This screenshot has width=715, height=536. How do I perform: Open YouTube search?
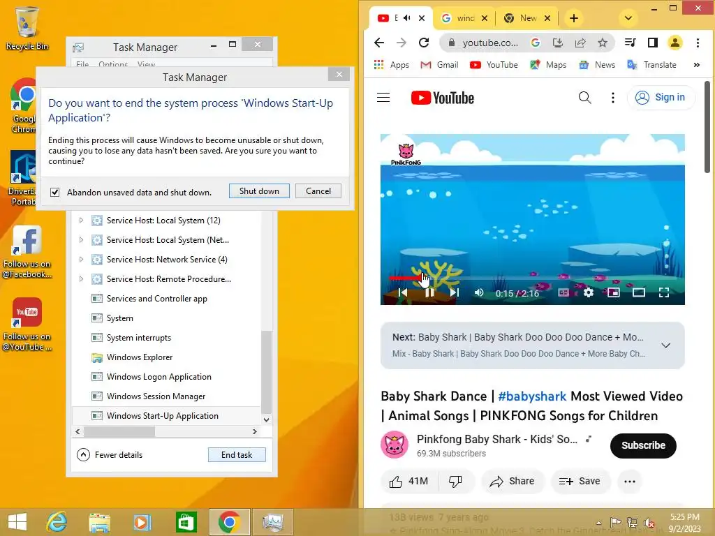tap(584, 98)
